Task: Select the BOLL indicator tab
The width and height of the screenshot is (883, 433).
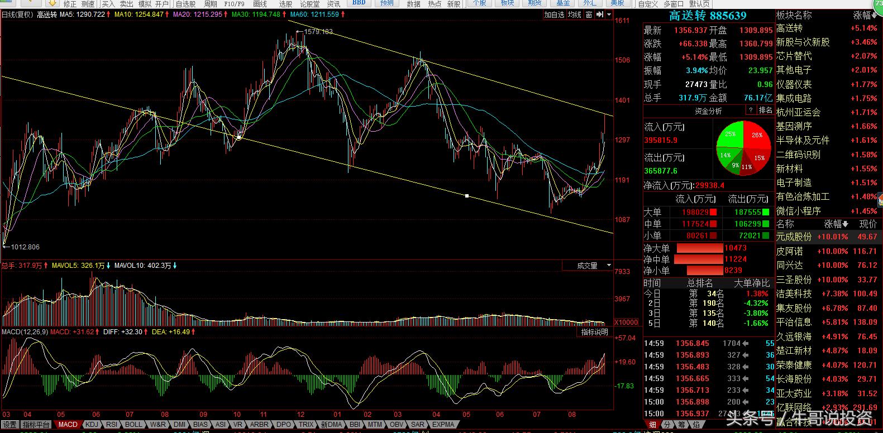Action: coord(133,425)
